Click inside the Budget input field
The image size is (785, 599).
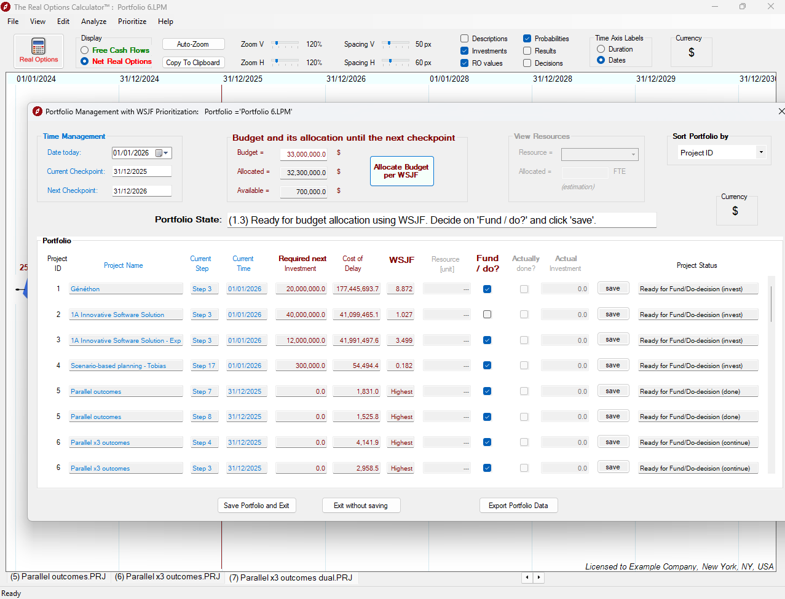(304, 153)
